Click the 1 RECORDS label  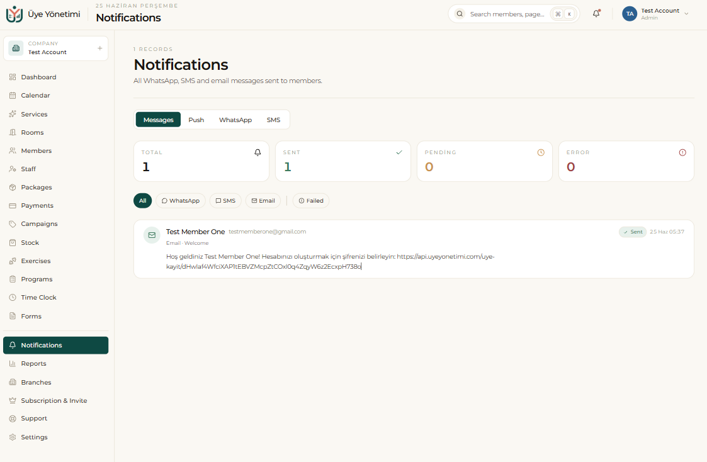point(153,49)
